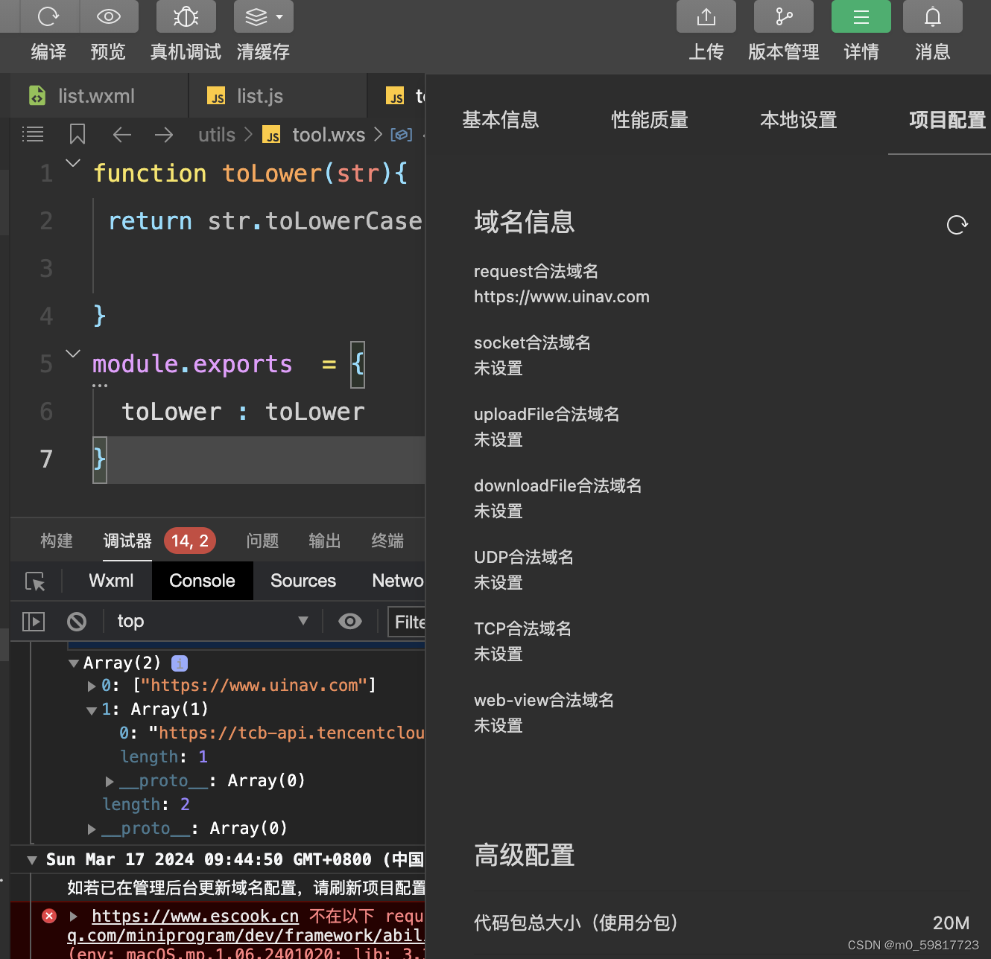The width and height of the screenshot is (991, 959).
Task: Click the 14, 2 error badge
Action: coord(190,541)
